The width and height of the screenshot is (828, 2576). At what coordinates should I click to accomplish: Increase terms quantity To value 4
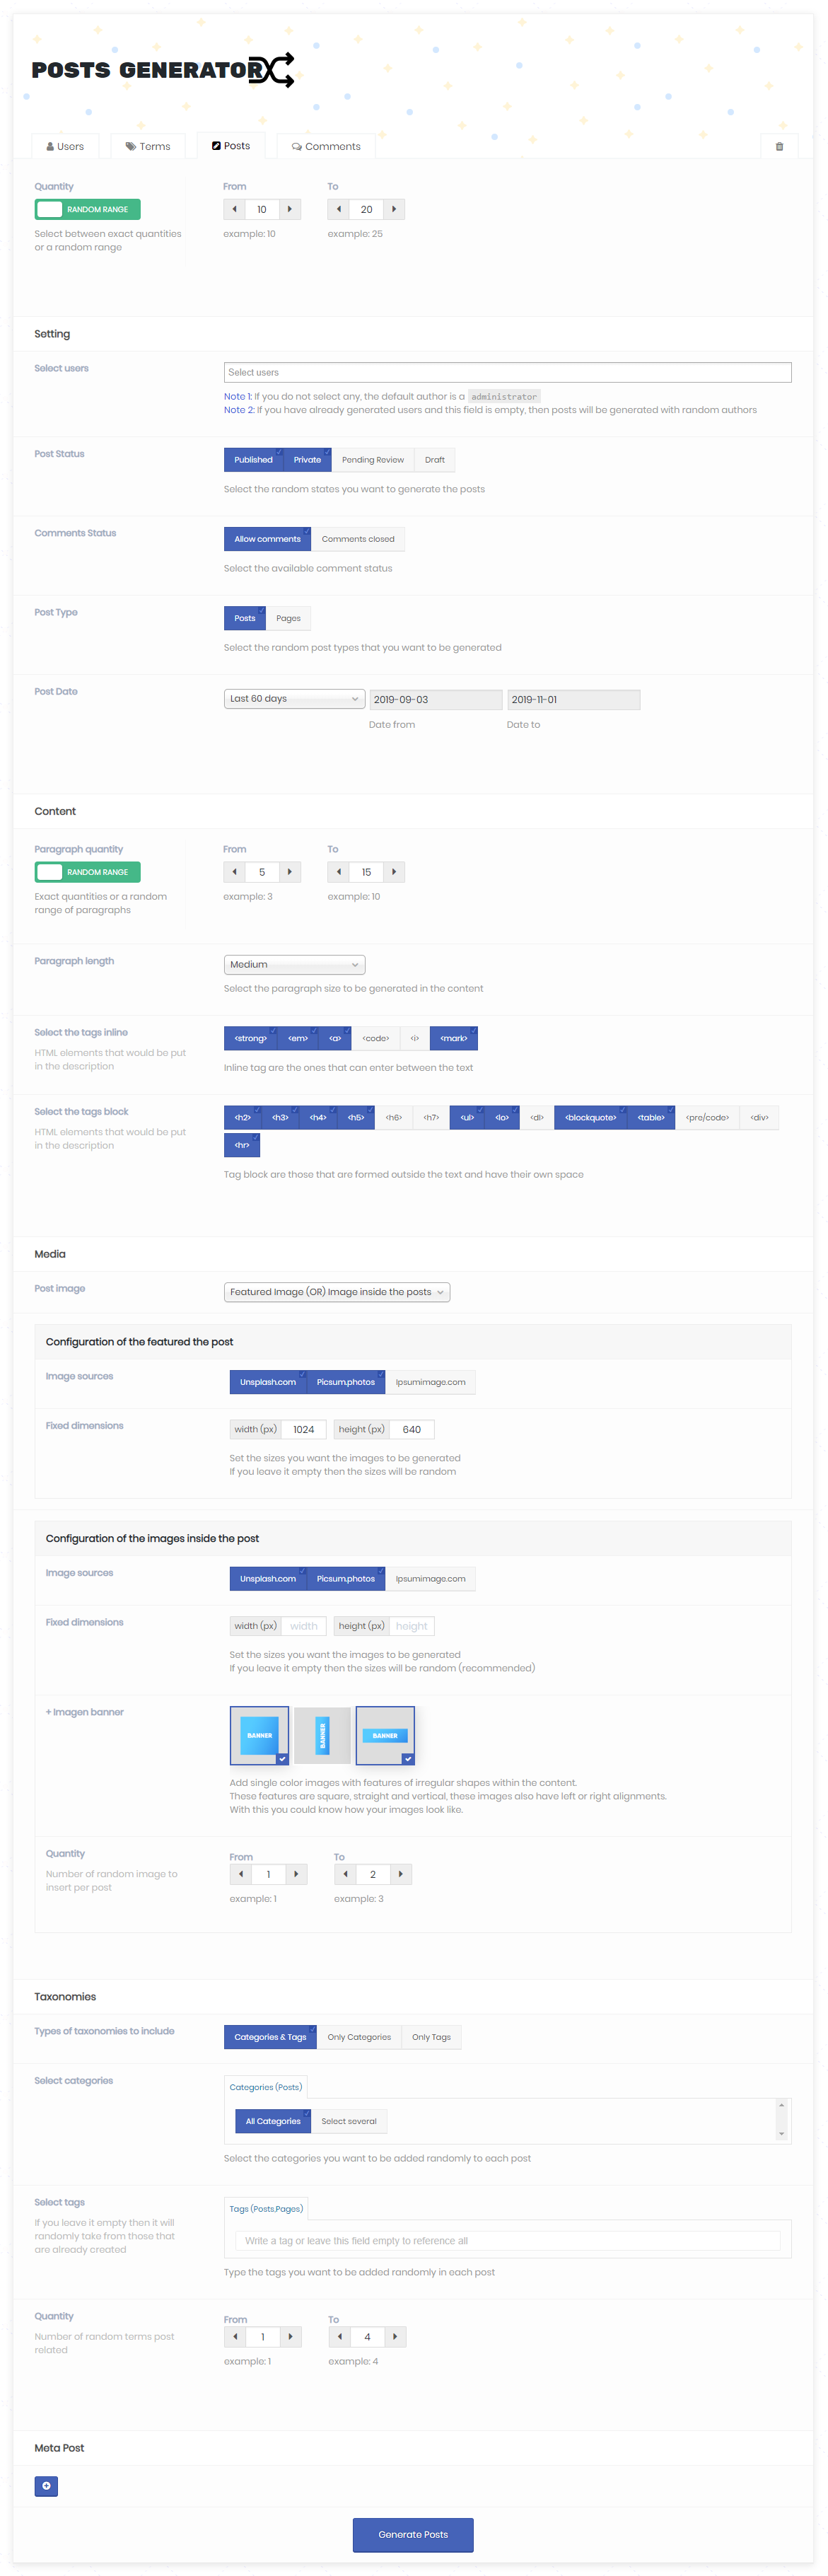395,2337
